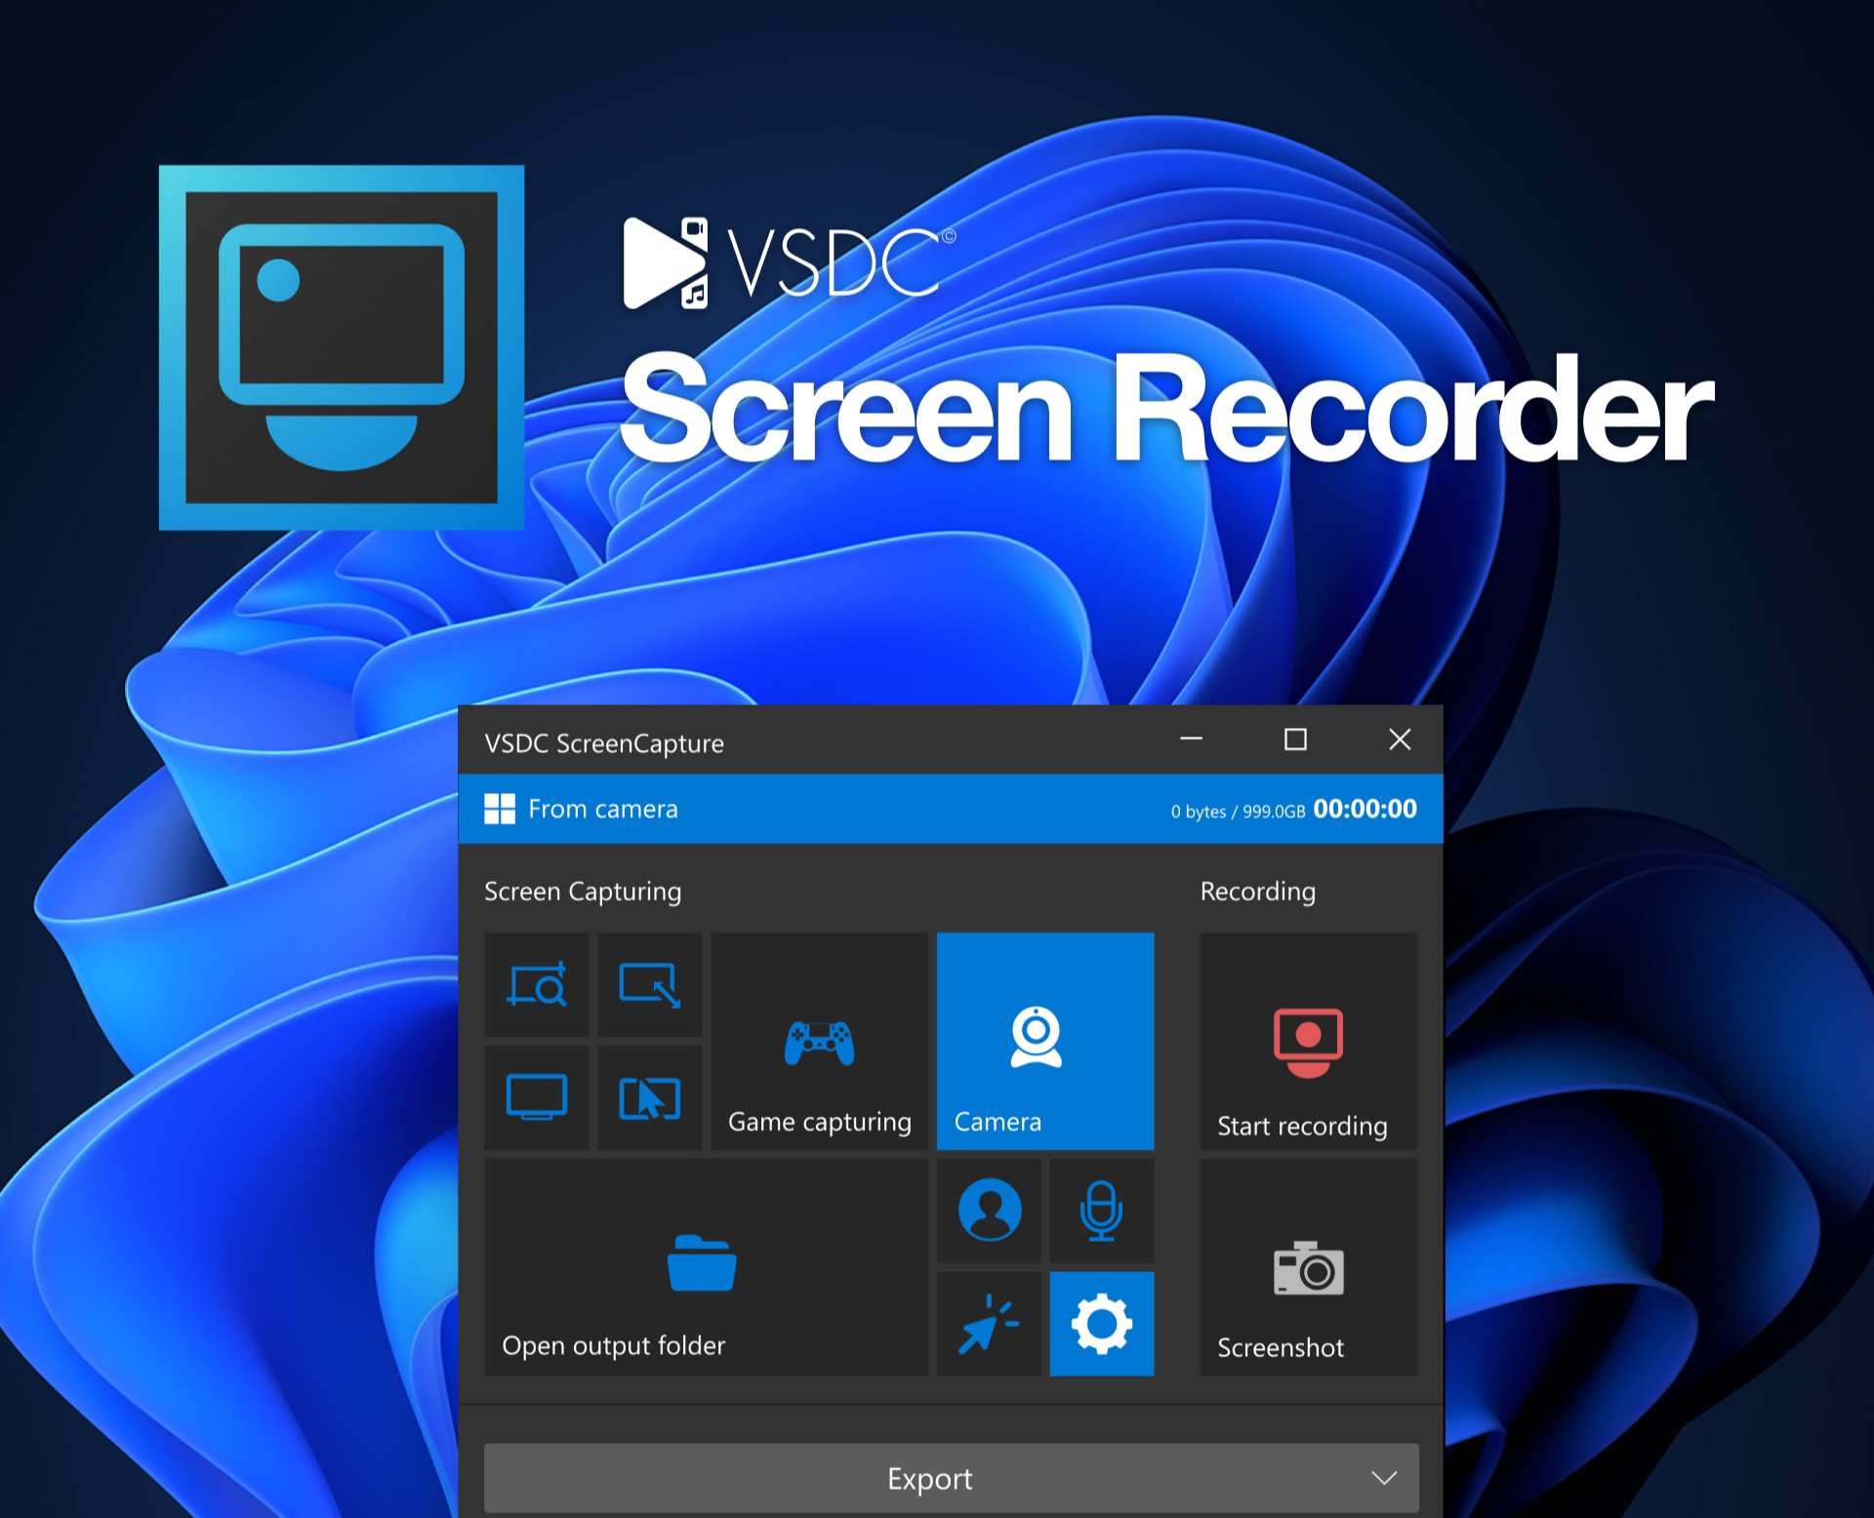Screen dimensions: 1874x1518
Task: Select the Camera capture tile
Action: click(1044, 1042)
